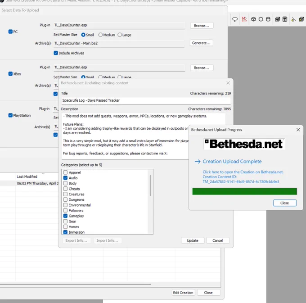Toggle the PC platform checkbox
Viewport: 306px width, 303px height.
click(x=10, y=32)
